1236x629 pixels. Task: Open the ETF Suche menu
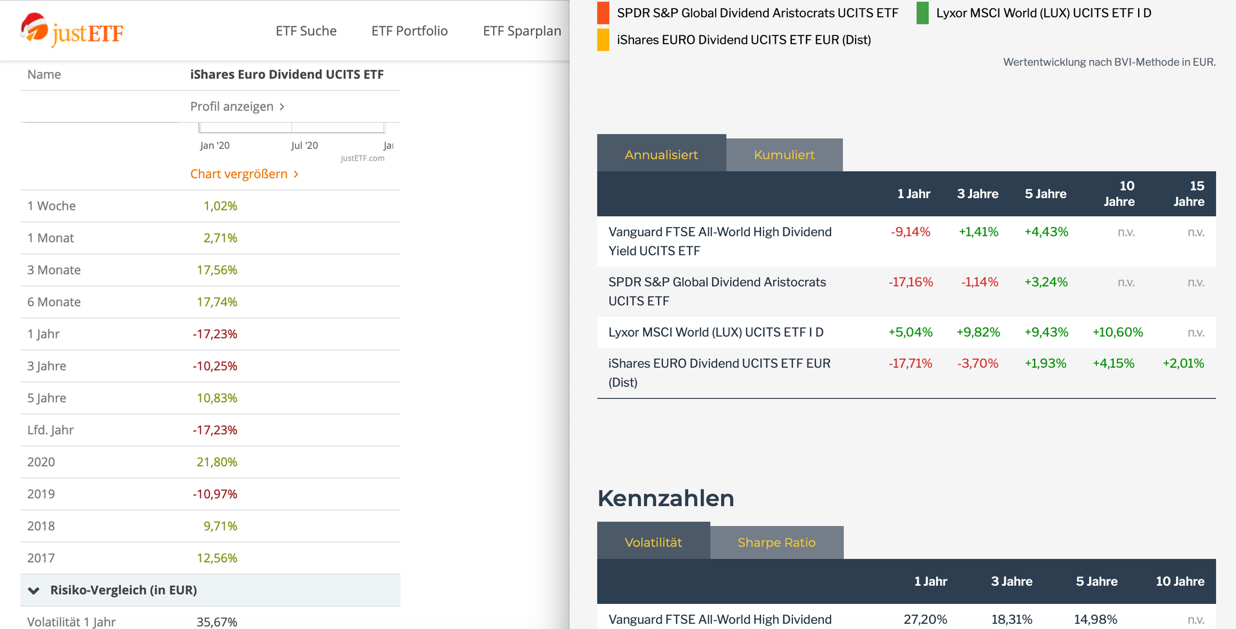tap(306, 31)
